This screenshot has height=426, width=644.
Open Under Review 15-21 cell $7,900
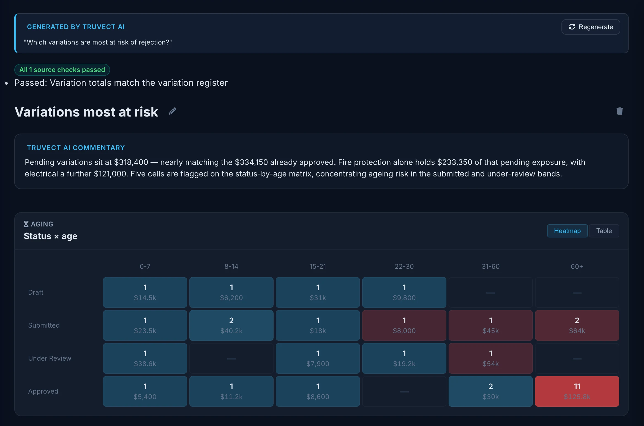pos(318,358)
